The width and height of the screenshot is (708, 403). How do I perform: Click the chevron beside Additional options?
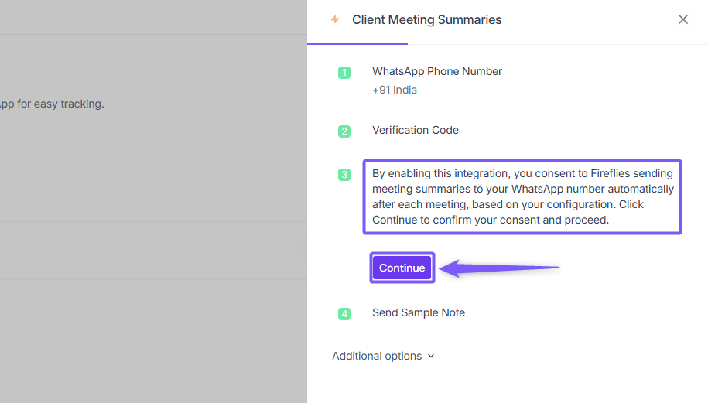point(431,357)
